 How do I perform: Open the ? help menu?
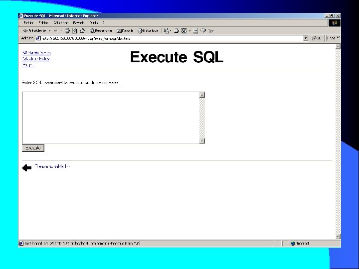click(104, 22)
